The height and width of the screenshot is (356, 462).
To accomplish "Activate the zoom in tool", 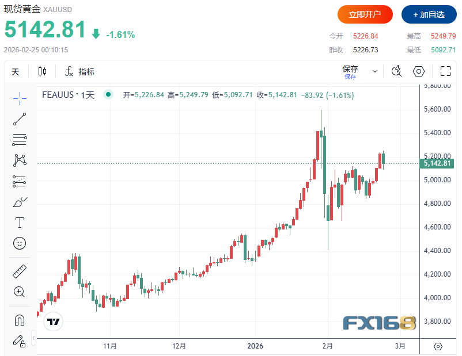I will click(x=20, y=292).
